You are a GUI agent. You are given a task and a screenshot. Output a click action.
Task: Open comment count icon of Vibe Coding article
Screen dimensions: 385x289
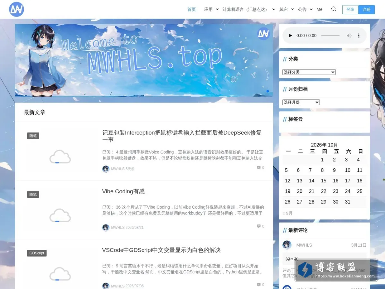click(259, 226)
